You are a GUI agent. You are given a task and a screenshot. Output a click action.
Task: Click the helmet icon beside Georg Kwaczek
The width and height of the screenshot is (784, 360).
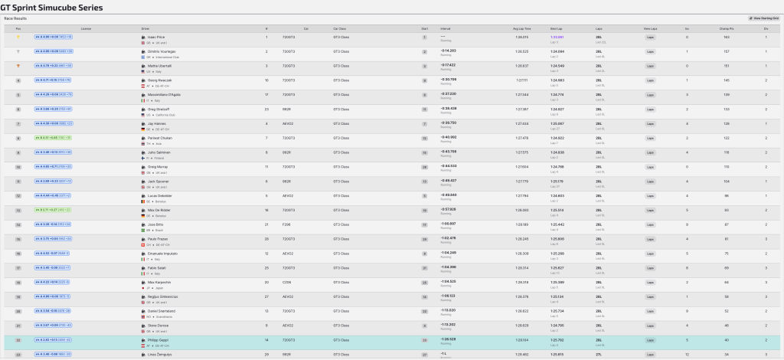pos(143,80)
